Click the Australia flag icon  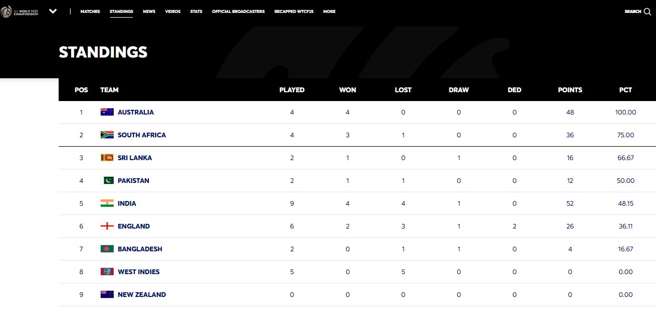(107, 112)
